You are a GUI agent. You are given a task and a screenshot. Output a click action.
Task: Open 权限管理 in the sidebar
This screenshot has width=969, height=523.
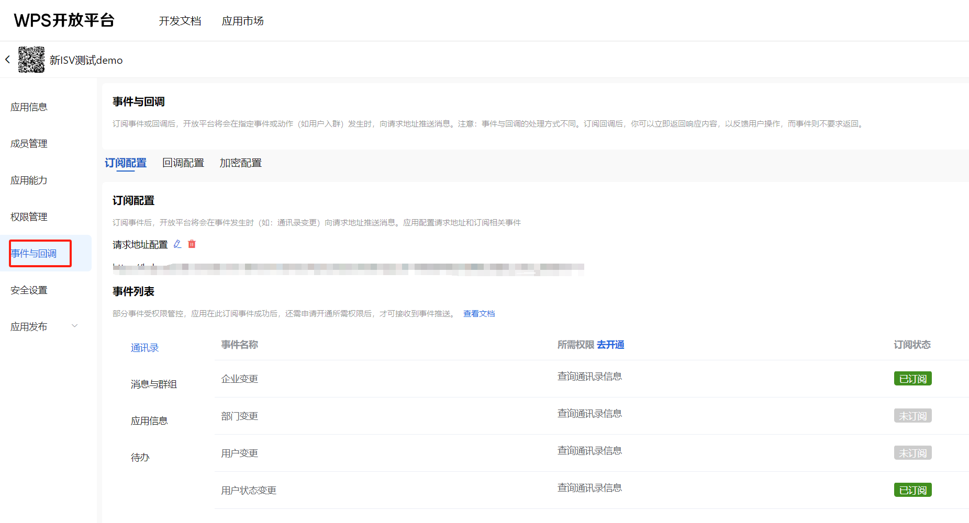(29, 217)
